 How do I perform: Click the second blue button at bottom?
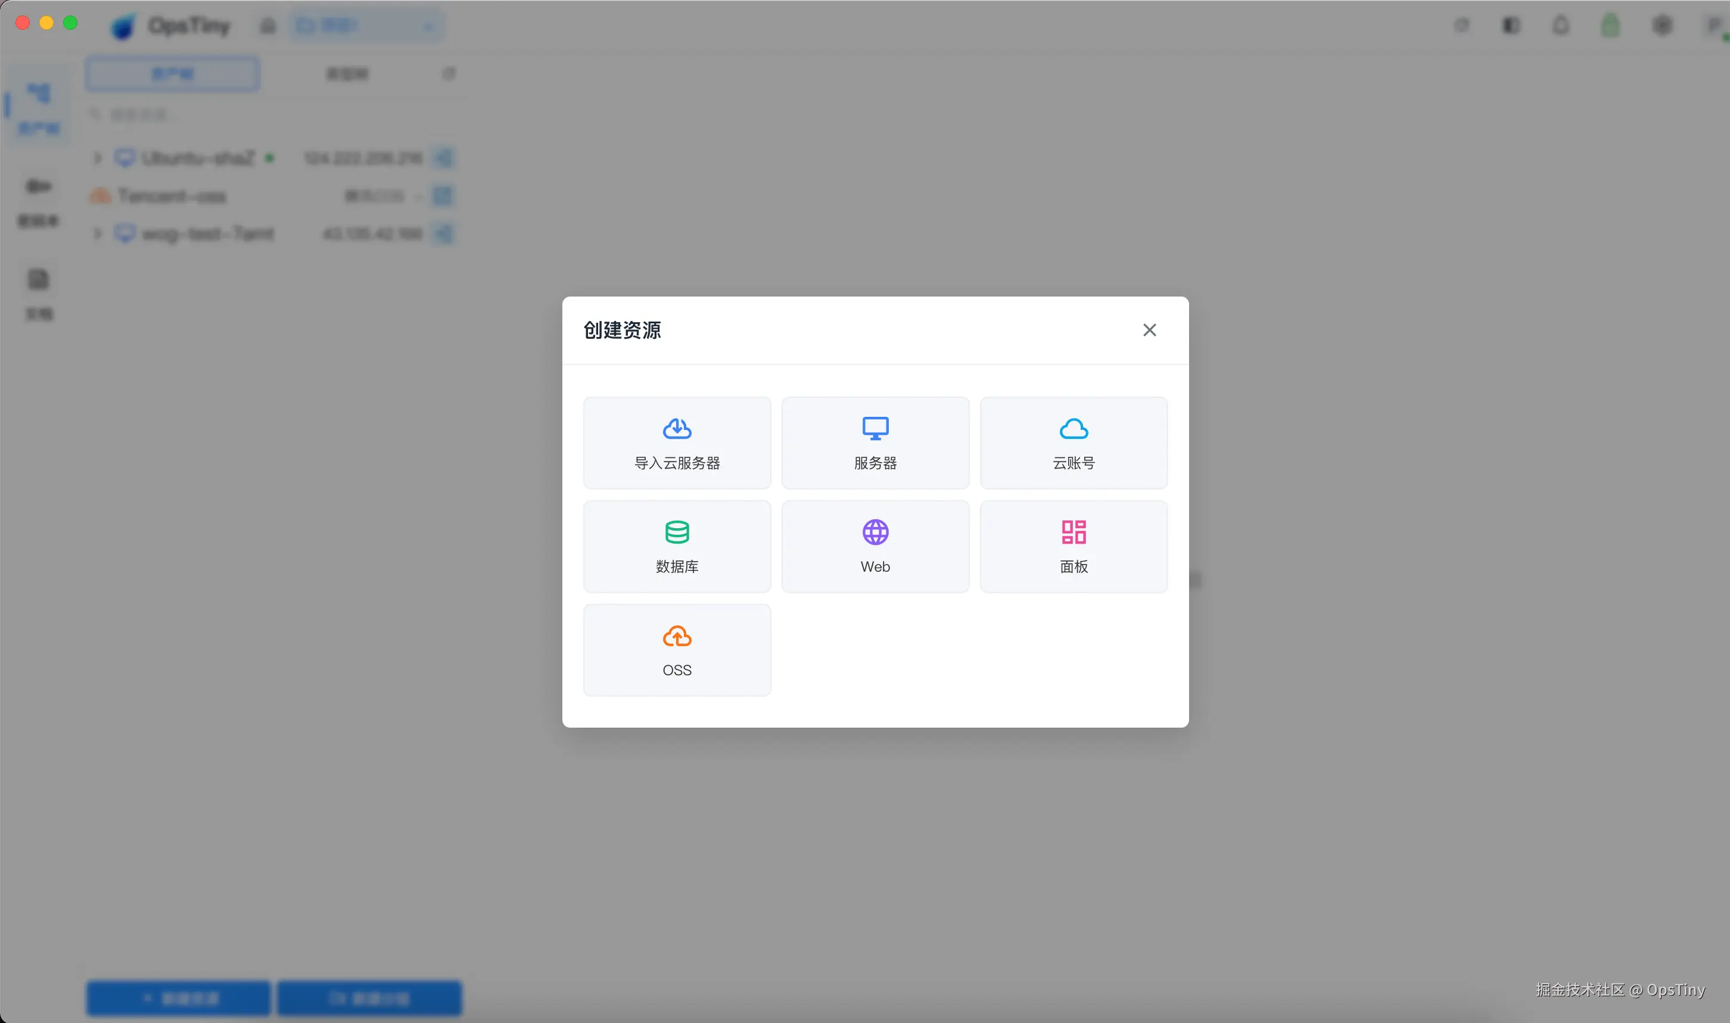click(x=369, y=997)
